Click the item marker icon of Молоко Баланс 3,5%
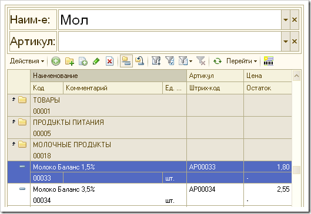 click(x=22, y=189)
